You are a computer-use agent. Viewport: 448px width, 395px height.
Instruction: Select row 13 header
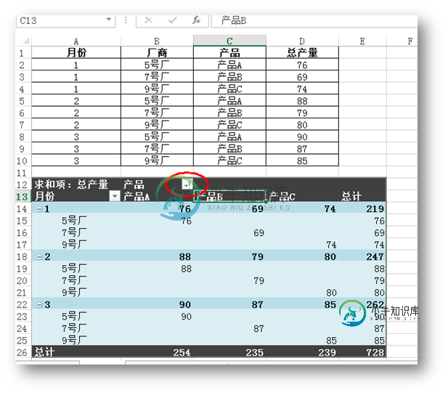[22, 197]
